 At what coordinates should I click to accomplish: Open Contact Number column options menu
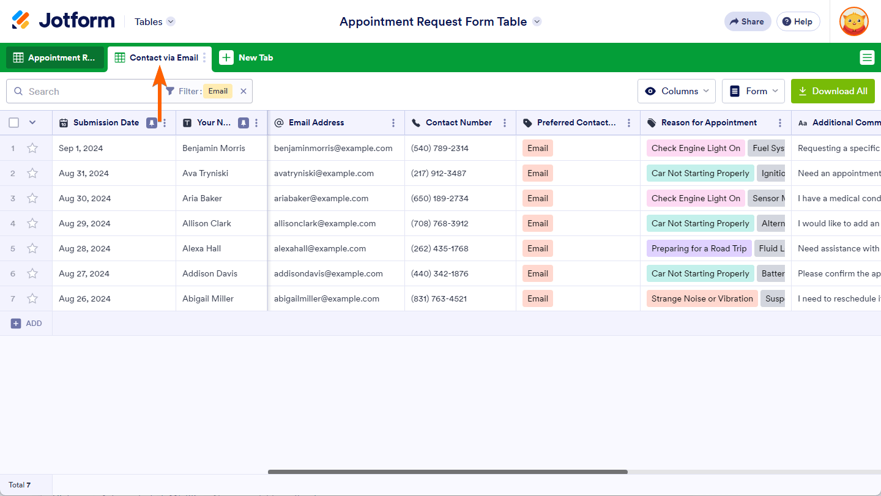click(505, 123)
